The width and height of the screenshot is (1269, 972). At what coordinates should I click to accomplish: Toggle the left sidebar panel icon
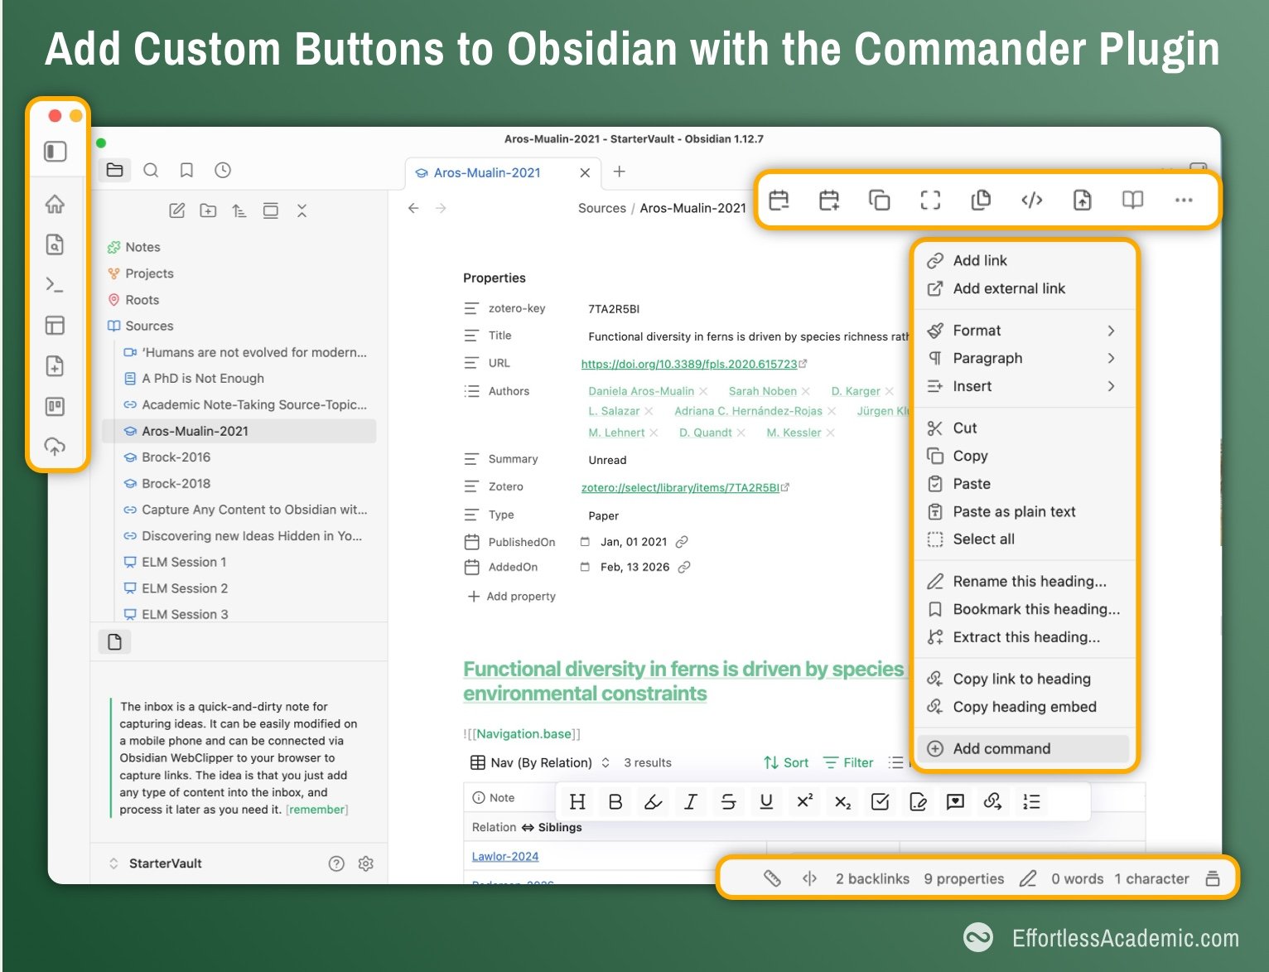point(55,152)
